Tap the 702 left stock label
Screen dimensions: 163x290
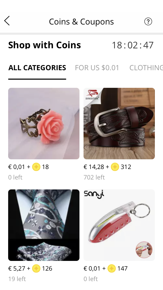(94, 177)
